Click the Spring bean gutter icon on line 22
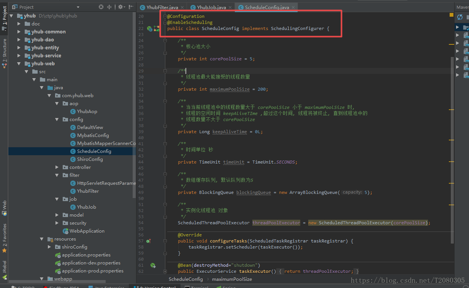Screen dimensions: 469x288 [x=150, y=28]
